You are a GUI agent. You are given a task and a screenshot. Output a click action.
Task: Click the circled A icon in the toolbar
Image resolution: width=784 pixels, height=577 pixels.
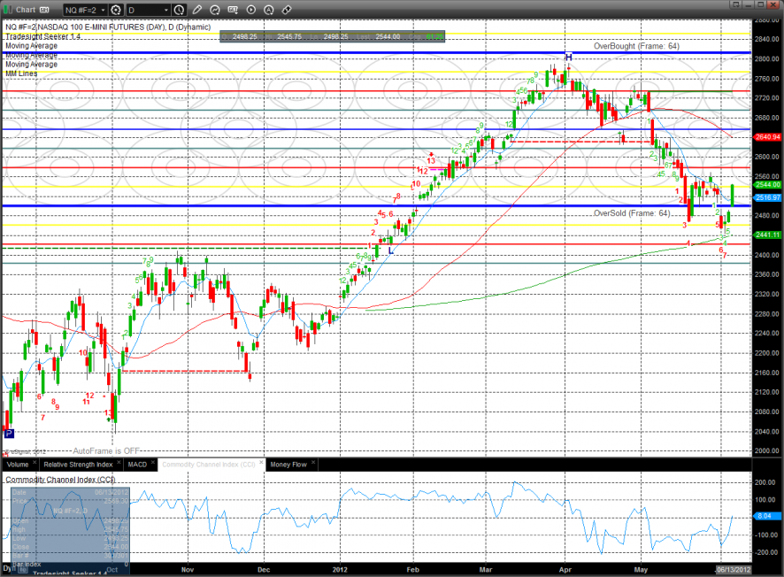pyautogui.click(x=269, y=11)
